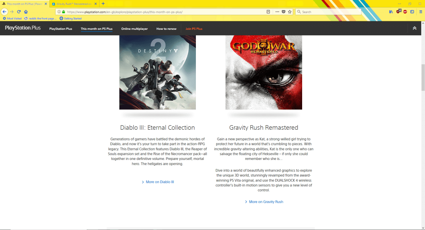Open How to renew menu item
Viewport: 425px width, 230px height.
point(166,29)
